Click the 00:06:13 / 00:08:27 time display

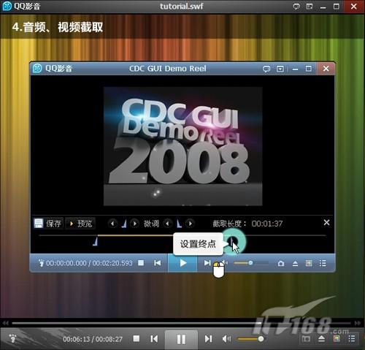coord(93,339)
